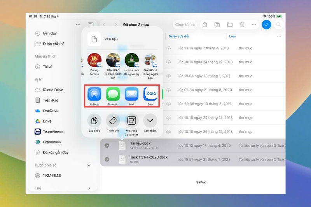Tap battery 100% status indicator

[275, 16]
